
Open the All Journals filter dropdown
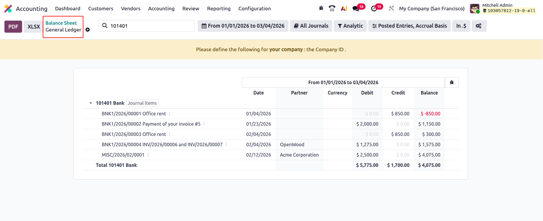tap(311, 26)
